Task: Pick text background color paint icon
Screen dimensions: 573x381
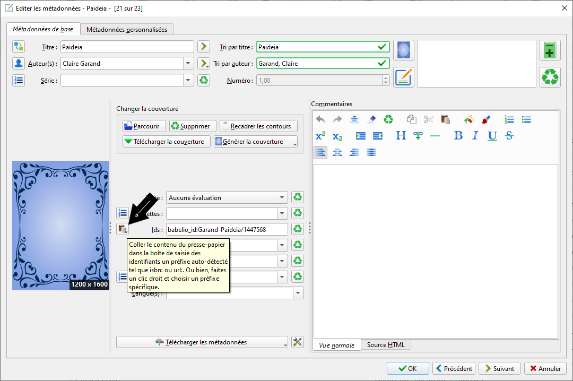Action: click(x=469, y=119)
